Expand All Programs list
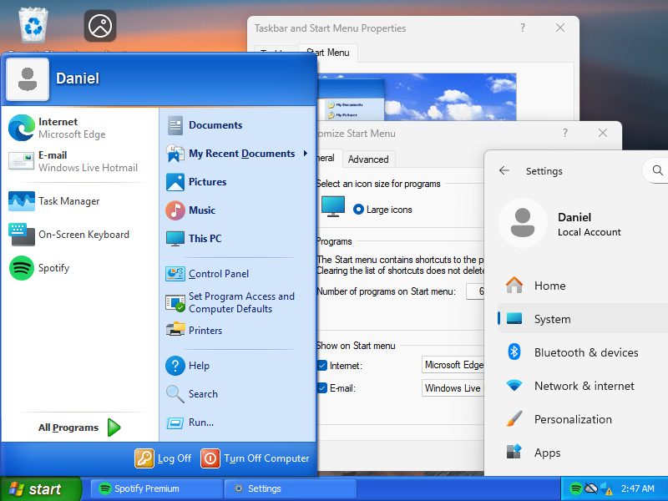This screenshot has height=501, width=668. [x=79, y=428]
